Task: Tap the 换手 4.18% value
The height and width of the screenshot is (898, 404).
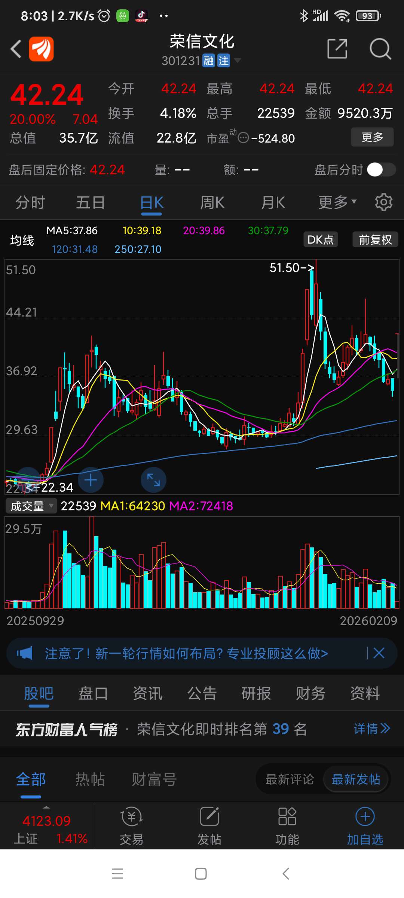Action: 178,113
